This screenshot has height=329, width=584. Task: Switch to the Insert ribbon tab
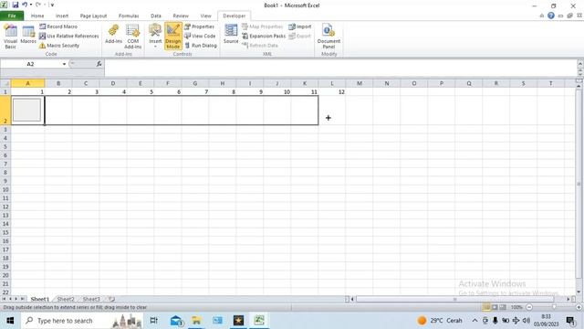click(62, 16)
